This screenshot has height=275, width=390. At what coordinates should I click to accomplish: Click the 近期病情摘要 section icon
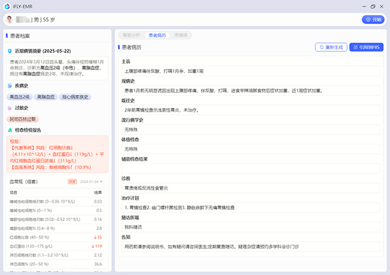10,51
